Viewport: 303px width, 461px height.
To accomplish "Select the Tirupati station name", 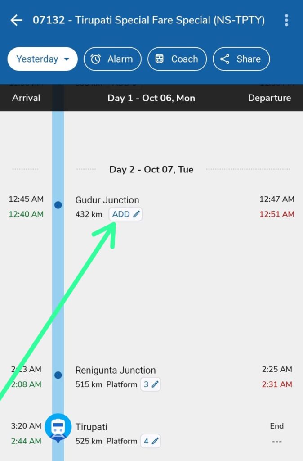I will 91,427.
